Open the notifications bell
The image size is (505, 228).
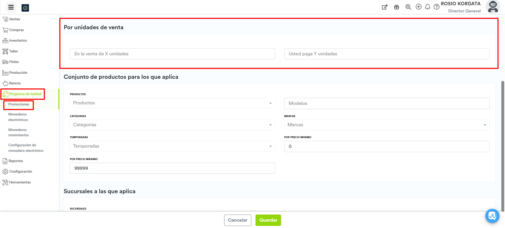427,7
